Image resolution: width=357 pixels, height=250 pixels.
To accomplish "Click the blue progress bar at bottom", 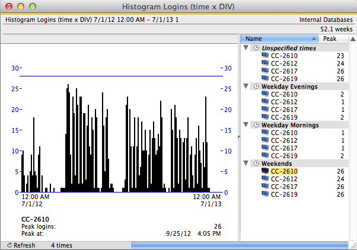I will tap(240, 245).
